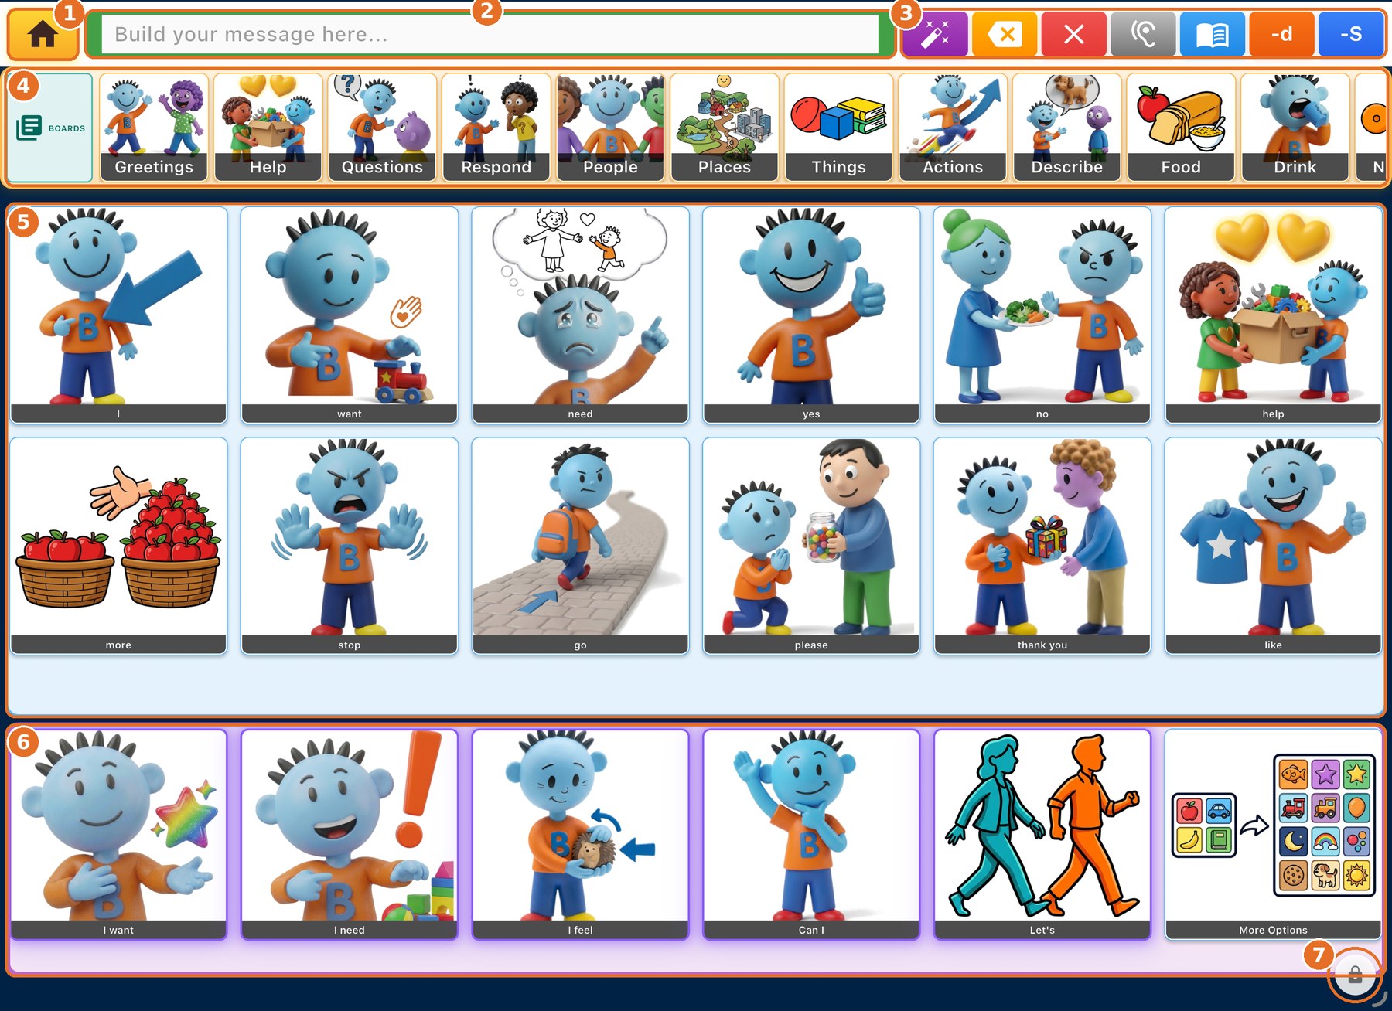The image size is (1392, 1011).
Task: Select the "I want" phrase starter
Action: [118, 835]
